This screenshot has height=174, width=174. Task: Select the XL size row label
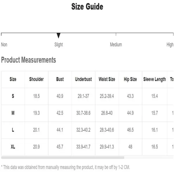coord(13,147)
